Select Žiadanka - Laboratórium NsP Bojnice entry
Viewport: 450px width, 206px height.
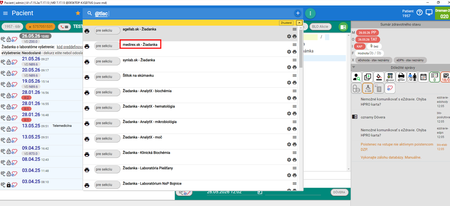152,183
